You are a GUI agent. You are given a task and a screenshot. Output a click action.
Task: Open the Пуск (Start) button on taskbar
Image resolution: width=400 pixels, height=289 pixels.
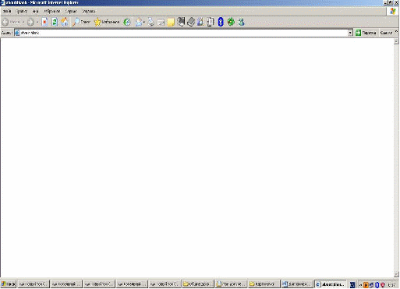tap(9, 284)
